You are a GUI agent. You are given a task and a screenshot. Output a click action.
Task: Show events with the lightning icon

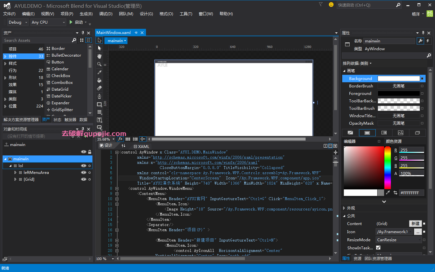pos(428,41)
